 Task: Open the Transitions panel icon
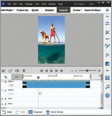(x=107, y=64)
